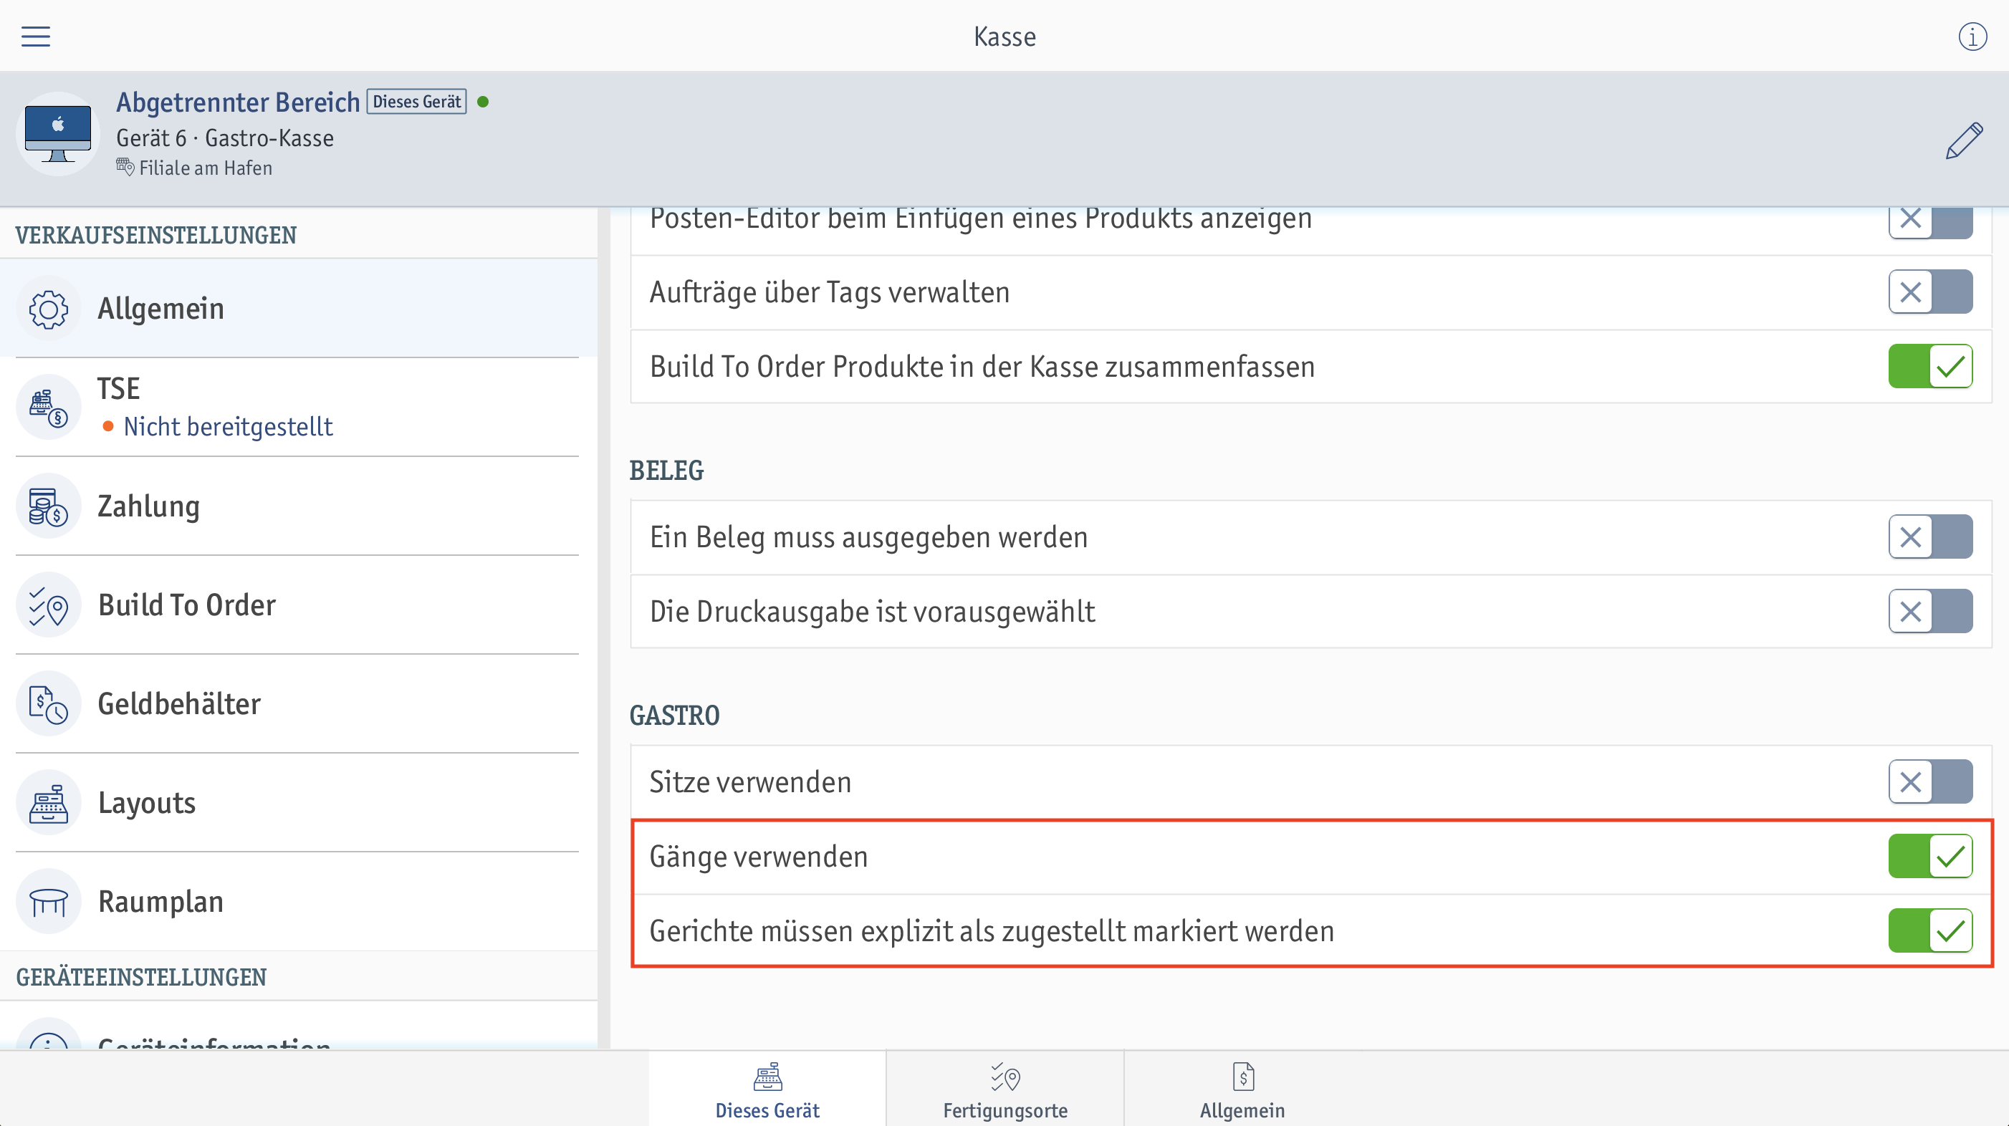
Task: Click GERÄTEEINSTELLUNGEN section header
Action: coord(141,976)
